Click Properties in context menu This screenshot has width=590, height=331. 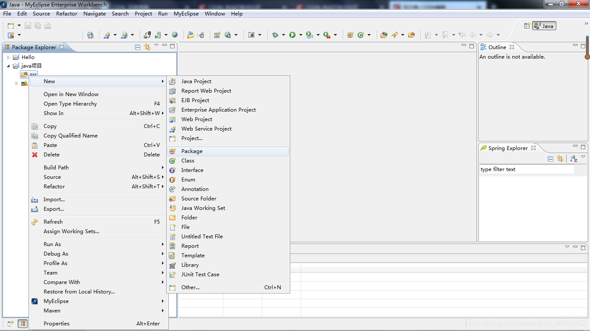[98, 324]
